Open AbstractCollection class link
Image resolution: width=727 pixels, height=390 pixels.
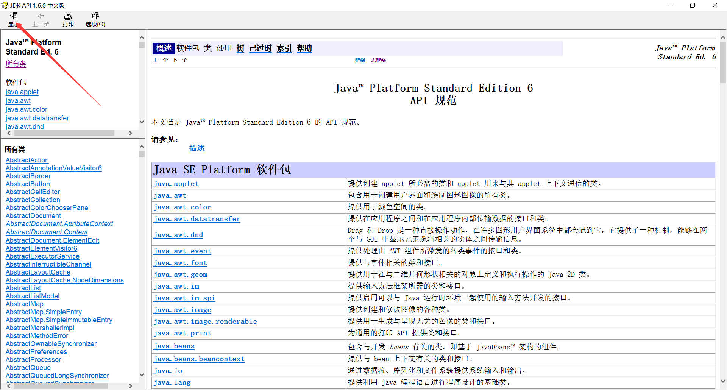point(33,200)
